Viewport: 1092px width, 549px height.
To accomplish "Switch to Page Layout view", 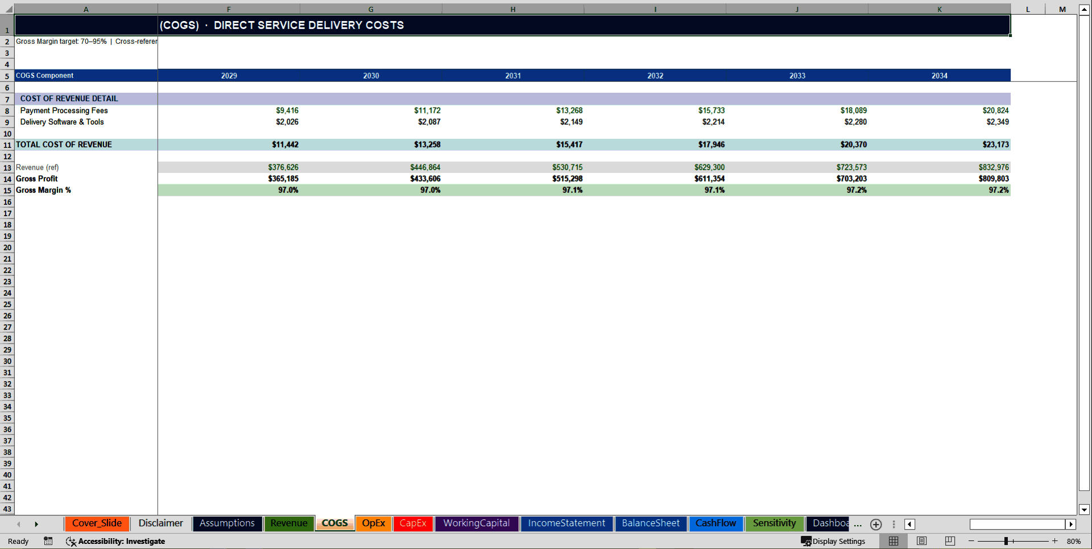I will [921, 541].
